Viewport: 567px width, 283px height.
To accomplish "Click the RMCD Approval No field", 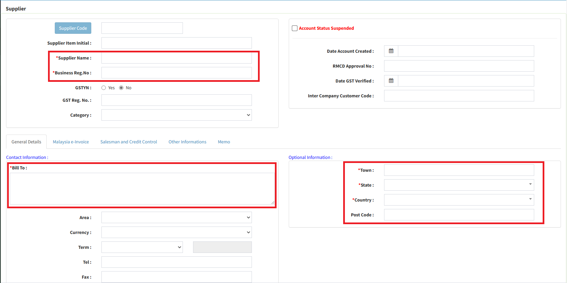I will point(459,66).
